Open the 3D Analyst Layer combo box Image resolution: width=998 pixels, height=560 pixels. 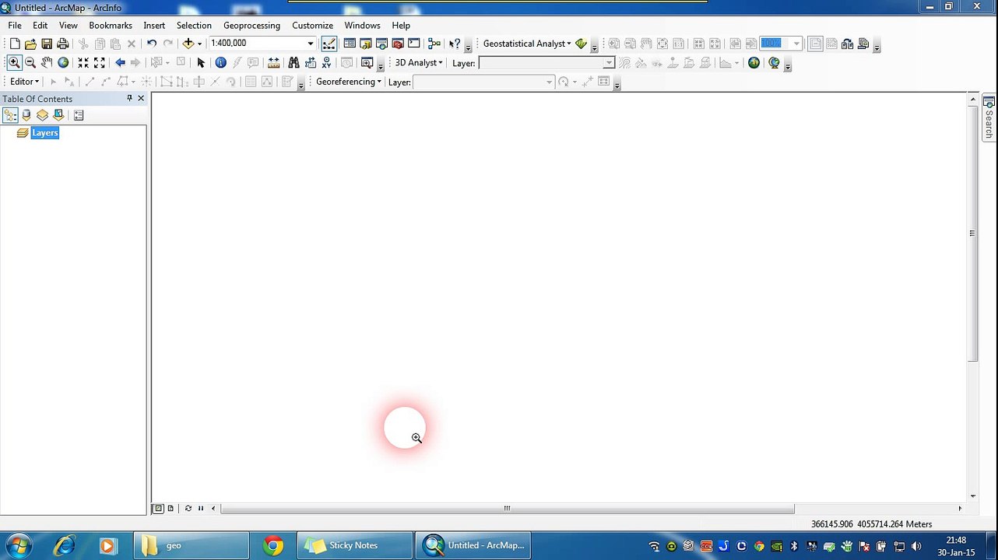[x=546, y=63]
